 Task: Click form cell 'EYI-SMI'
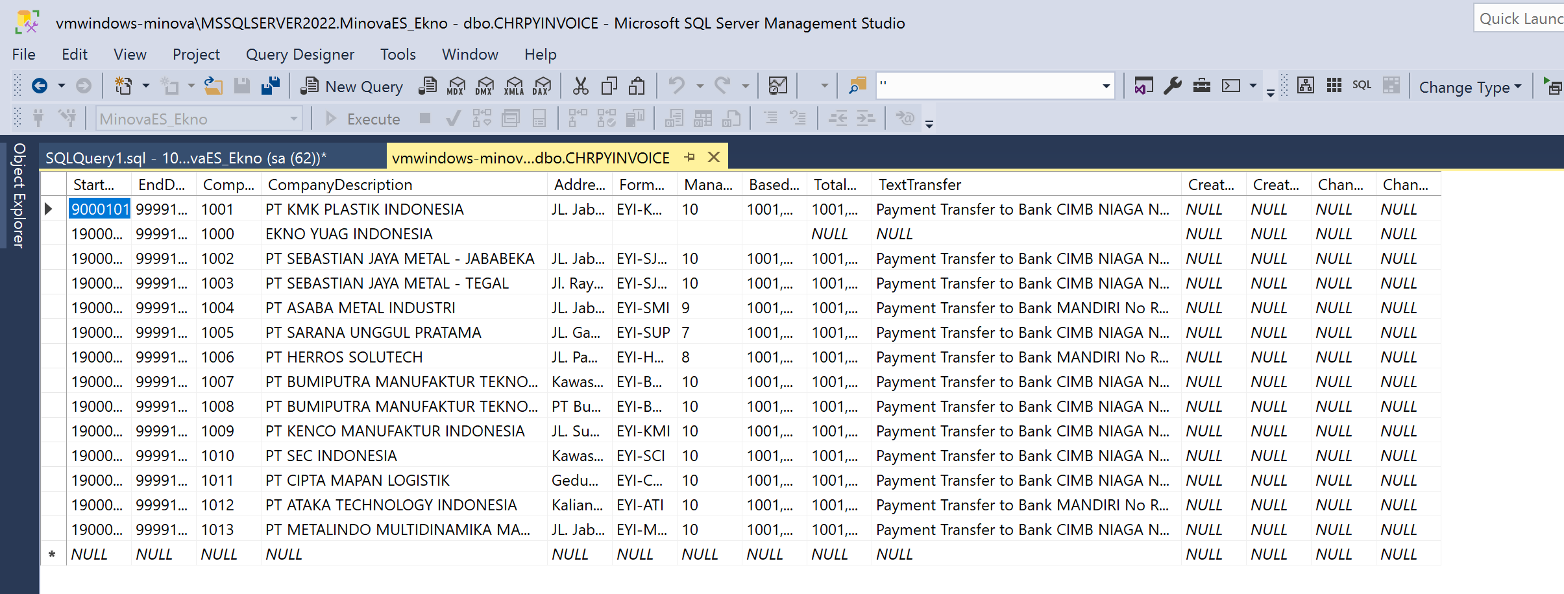(x=644, y=308)
